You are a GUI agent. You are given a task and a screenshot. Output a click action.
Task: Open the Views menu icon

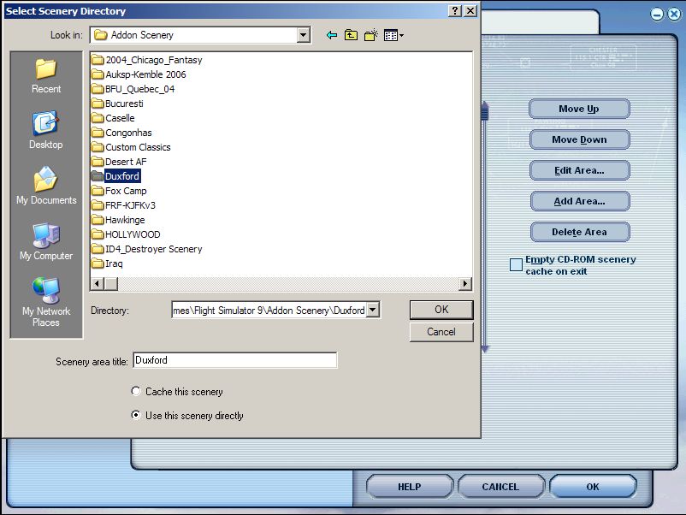(393, 35)
